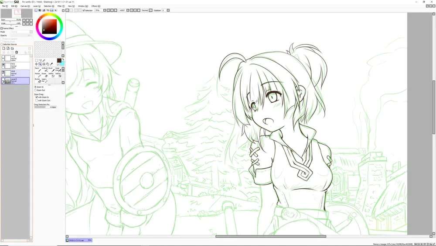The image size is (436, 246).
Task: Create a new linework layer
Action: click(8, 48)
